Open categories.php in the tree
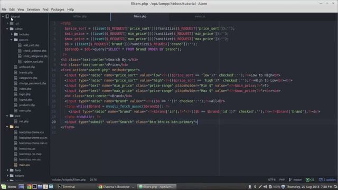The image size is (338, 190). 28,78
